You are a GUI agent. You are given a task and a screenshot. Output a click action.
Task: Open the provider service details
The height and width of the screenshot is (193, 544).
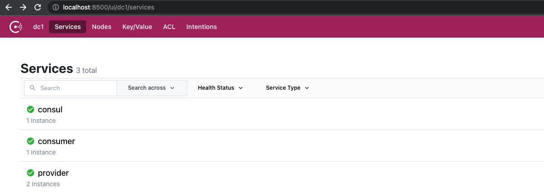coord(53,173)
